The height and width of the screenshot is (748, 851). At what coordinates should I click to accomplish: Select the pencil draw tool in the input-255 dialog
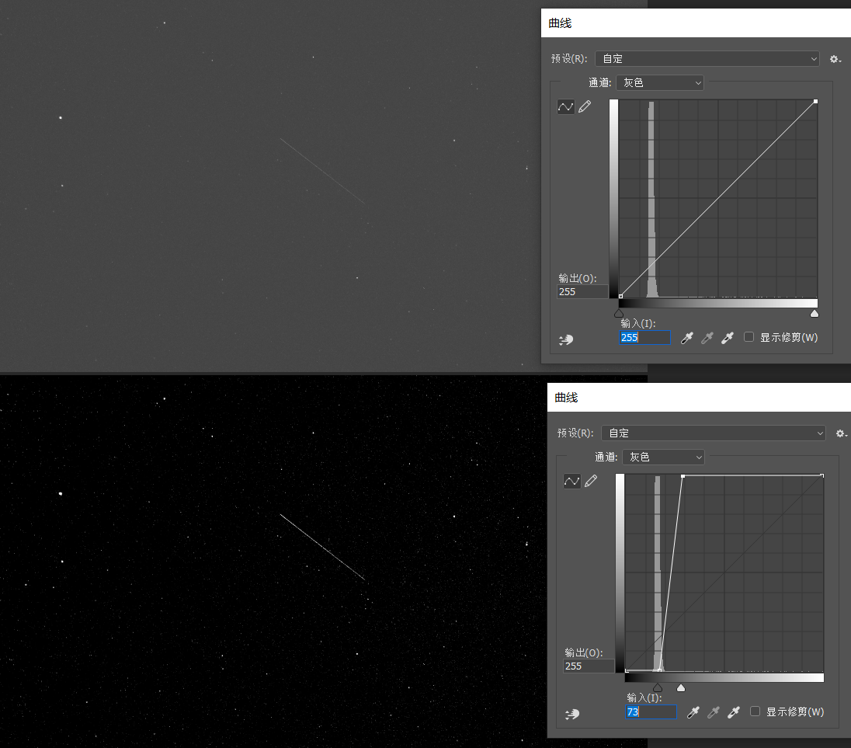coord(585,106)
